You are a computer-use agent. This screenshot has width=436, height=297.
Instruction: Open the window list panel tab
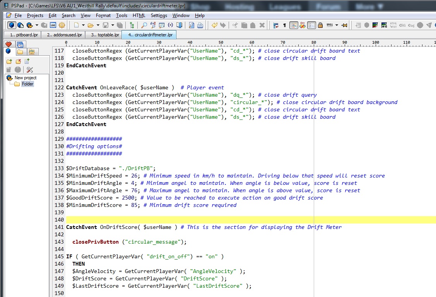[20, 44]
